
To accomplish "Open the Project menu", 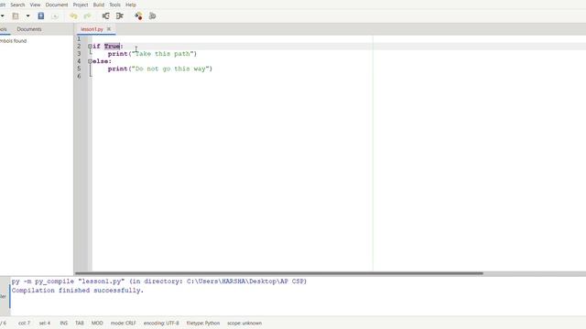I will pos(81,5).
